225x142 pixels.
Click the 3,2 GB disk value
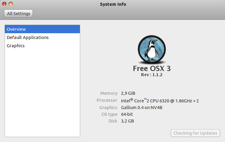pos(127,121)
